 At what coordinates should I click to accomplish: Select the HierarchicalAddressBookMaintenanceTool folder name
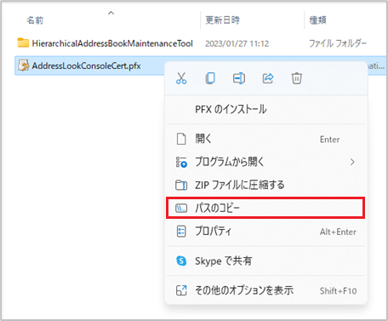tap(112, 43)
